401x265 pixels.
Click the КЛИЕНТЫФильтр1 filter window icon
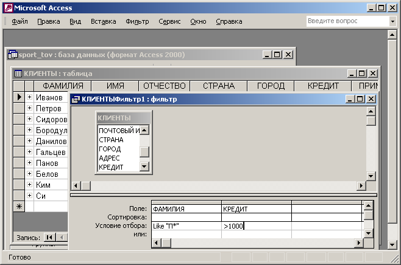[76, 99]
